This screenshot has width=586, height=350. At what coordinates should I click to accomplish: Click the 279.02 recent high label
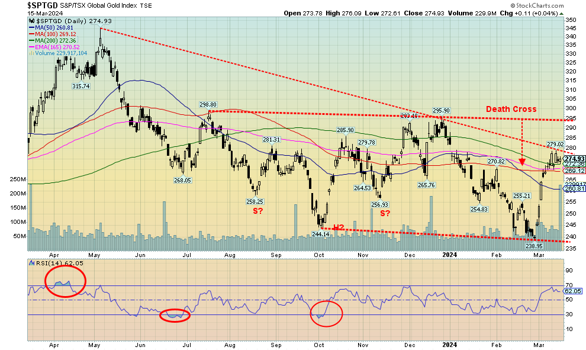click(x=554, y=144)
